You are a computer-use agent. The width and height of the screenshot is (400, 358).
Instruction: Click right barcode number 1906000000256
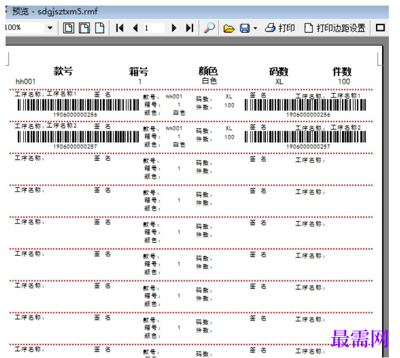[308, 115]
